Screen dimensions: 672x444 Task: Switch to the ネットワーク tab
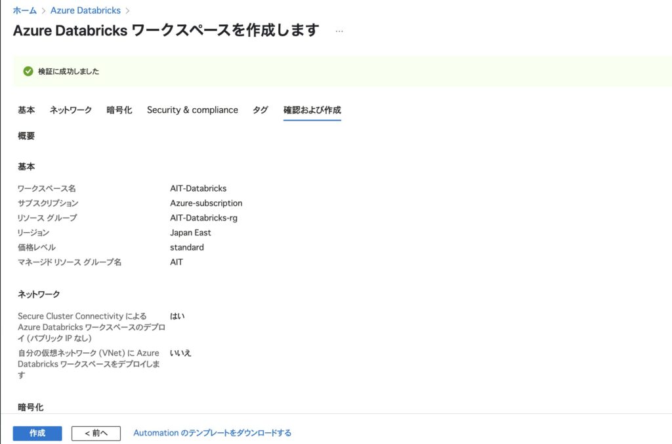pos(71,110)
